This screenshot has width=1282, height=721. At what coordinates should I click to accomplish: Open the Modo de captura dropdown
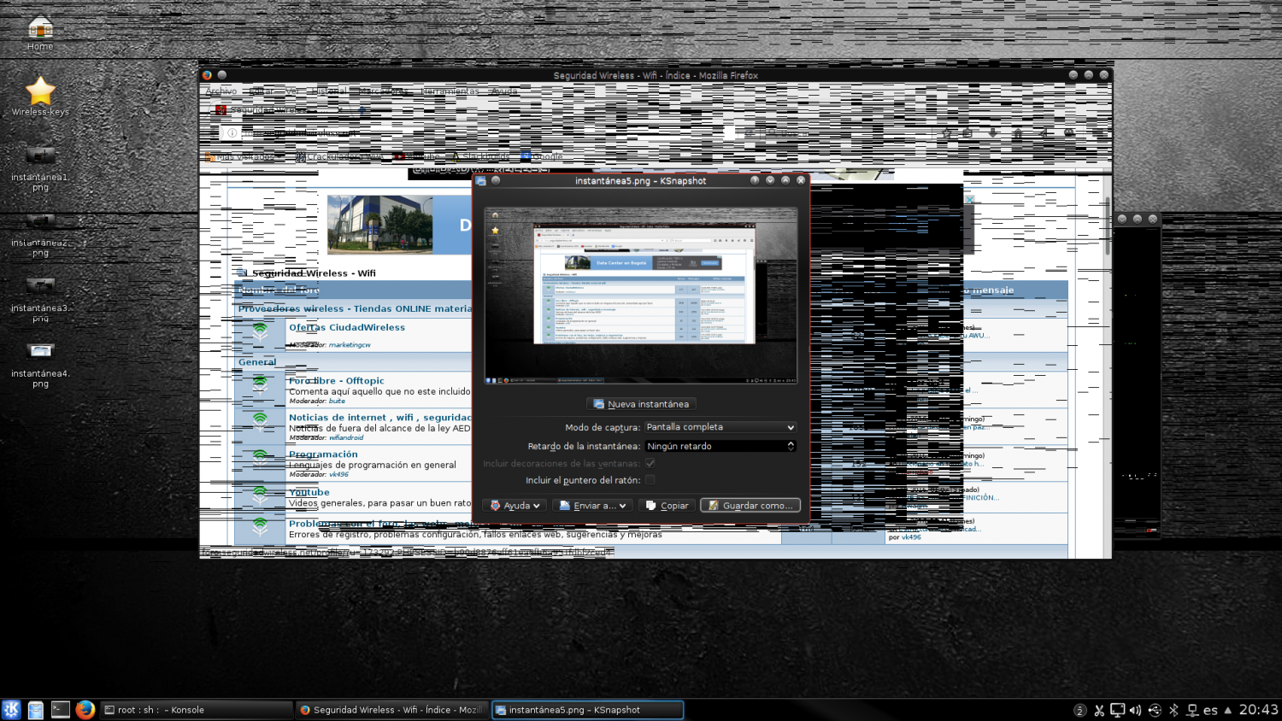pos(720,427)
